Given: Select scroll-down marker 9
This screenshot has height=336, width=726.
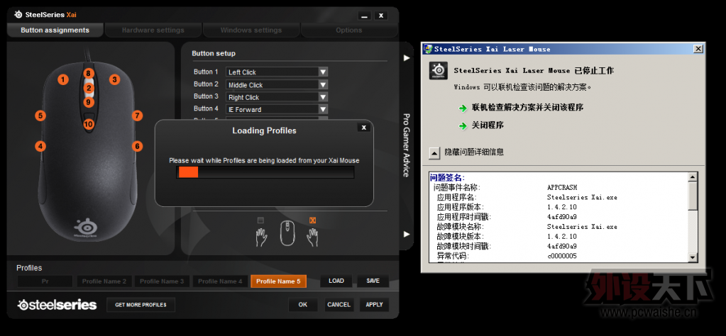Looking at the screenshot, I should coord(89,102).
